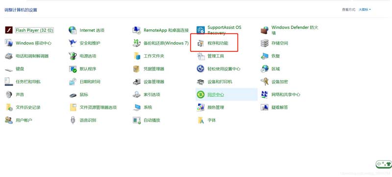Viewport: 392px width, 177px height.
Task: Open the 工作文件夹 folder icon
Action: [137, 56]
